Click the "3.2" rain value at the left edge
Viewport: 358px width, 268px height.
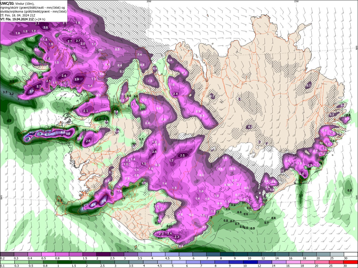(11, 94)
